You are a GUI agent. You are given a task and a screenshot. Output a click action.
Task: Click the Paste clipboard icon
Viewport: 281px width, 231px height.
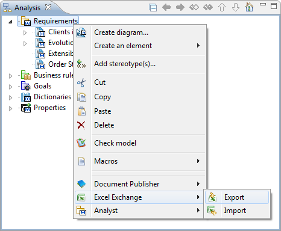[81, 111]
